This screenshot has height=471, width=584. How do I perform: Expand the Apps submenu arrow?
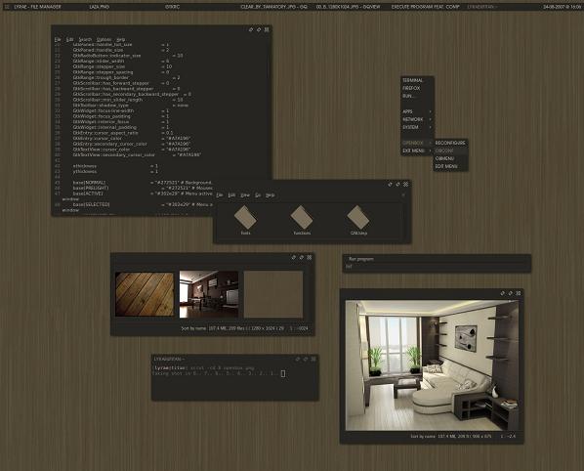[x=430, y=111]
